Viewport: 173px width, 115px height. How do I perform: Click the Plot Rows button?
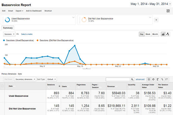point(8,79)
